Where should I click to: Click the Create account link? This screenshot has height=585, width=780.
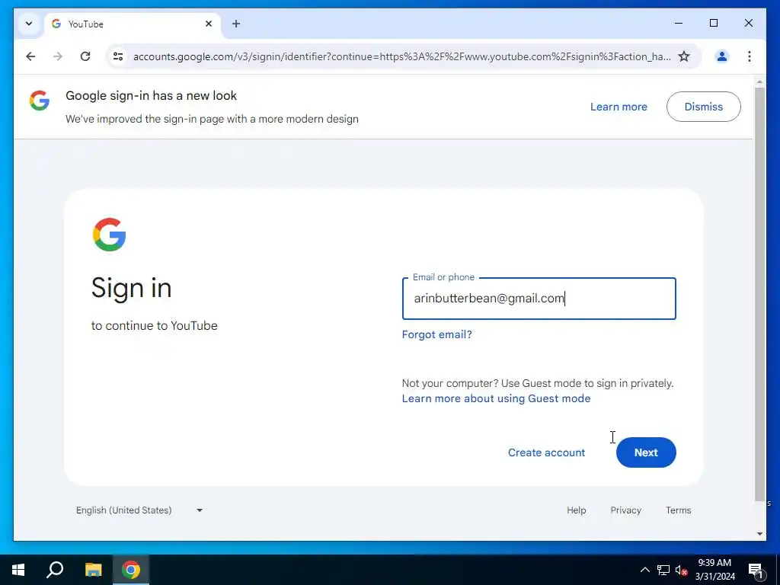click(546, 452)
